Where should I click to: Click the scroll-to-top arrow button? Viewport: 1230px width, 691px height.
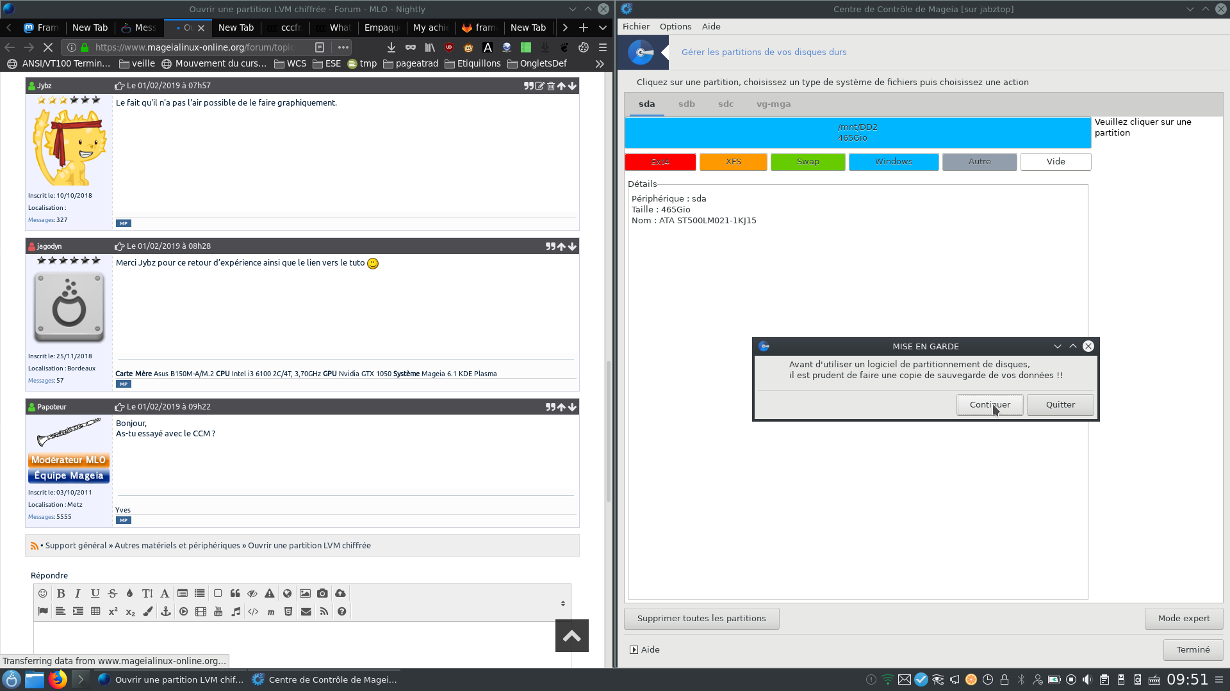coord(571,635)
